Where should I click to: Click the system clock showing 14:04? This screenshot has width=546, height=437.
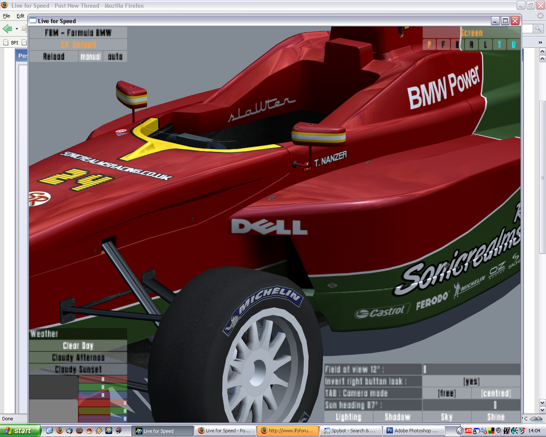[x=534, y=431]
